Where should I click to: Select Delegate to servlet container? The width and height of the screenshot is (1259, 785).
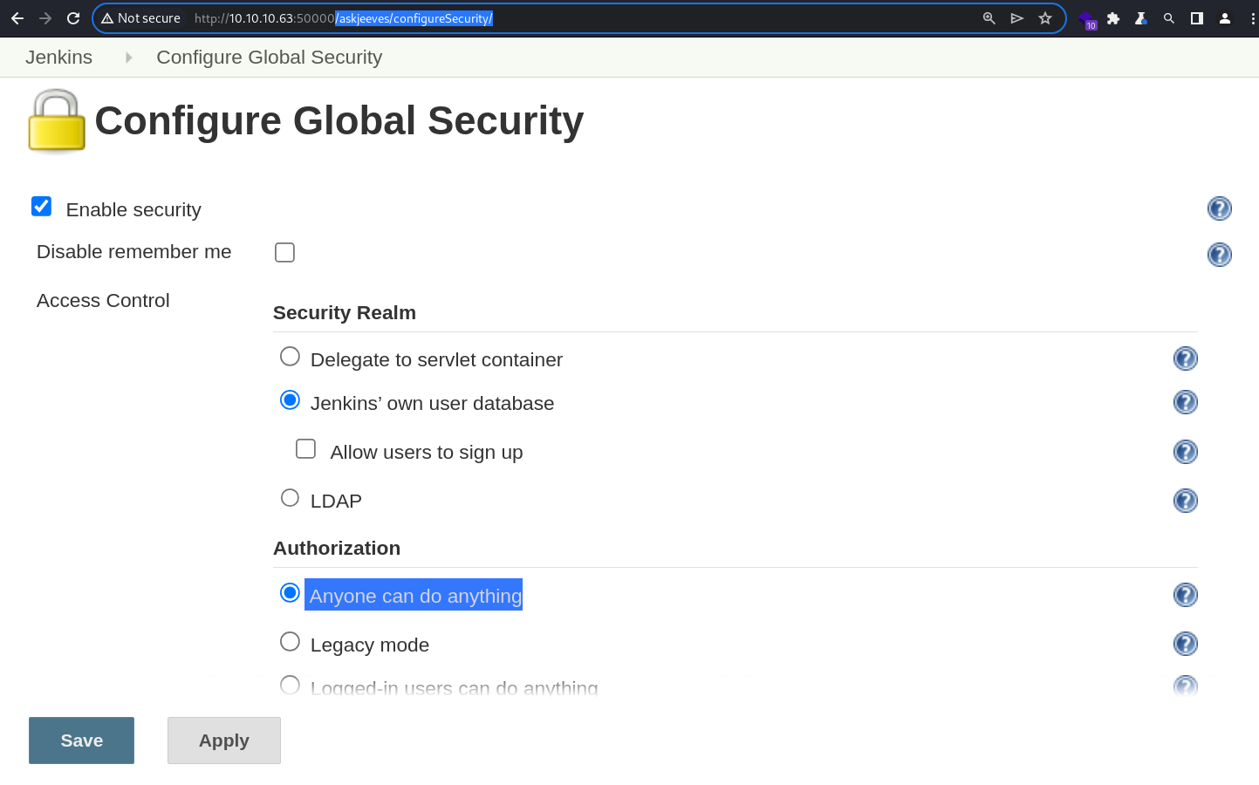(290, 357)
